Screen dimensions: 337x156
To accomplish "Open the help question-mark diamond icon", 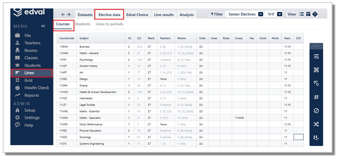I will (315, 14).
